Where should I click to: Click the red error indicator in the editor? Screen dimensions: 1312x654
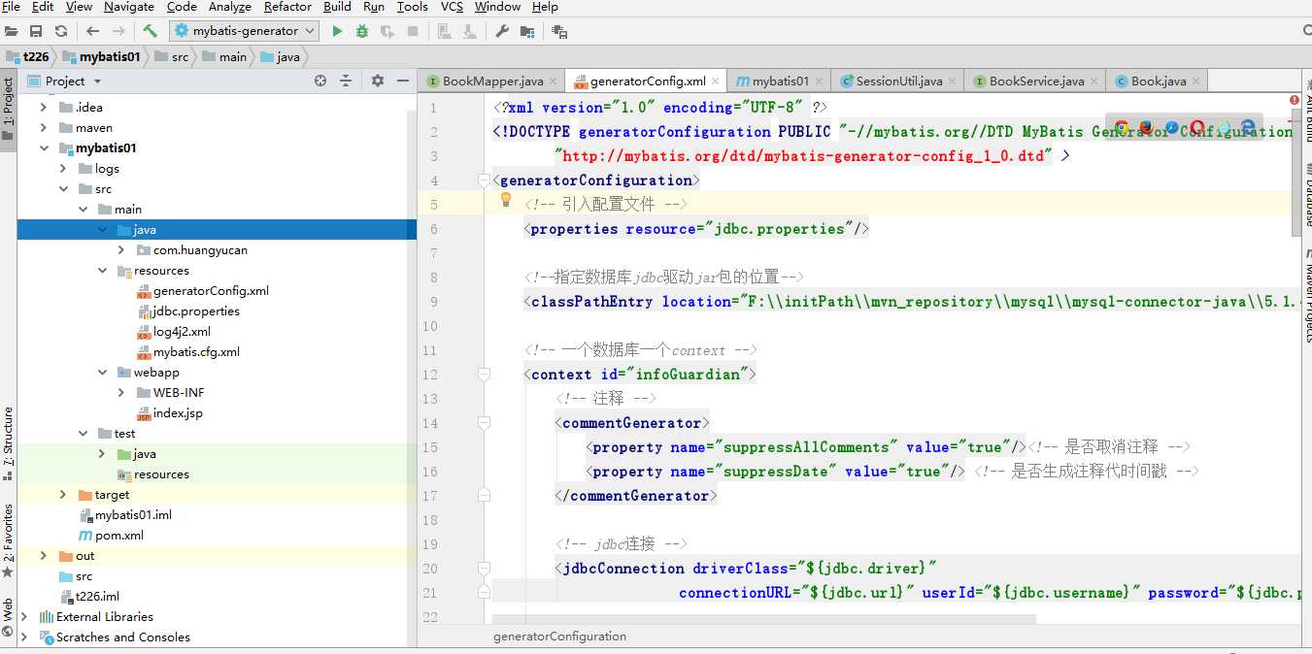point(1295,100)
